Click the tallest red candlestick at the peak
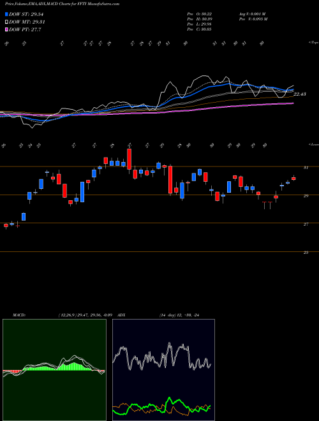 (129, 159)
